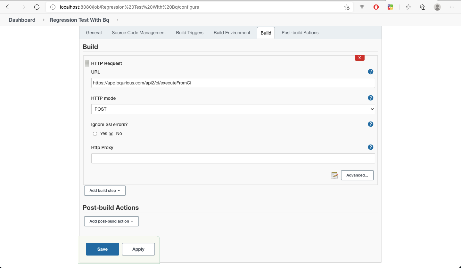Viewport: 461px width, 268px height.
Task: Click the user profile avatar icon
Action: (437, 7)
